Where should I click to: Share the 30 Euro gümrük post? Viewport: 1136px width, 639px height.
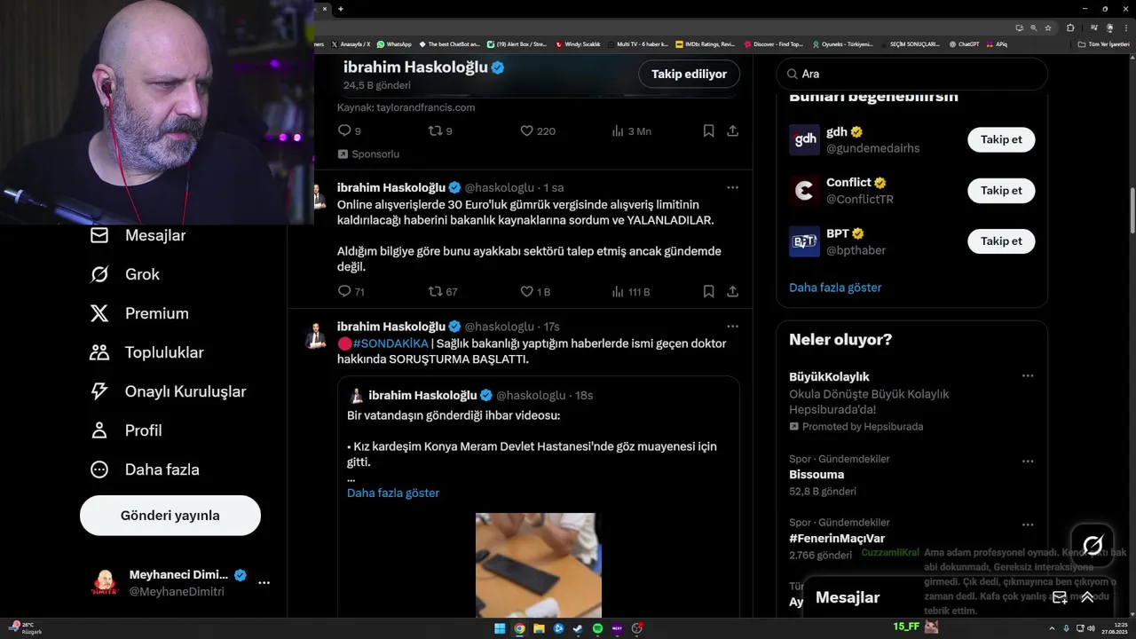(733, 291)
